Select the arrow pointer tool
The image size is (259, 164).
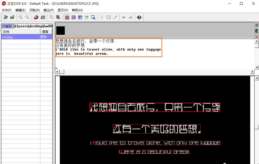[x=102, y=17]
